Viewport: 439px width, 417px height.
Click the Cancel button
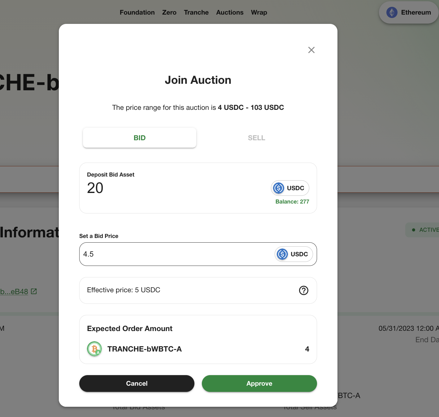(x=137, y=383)
